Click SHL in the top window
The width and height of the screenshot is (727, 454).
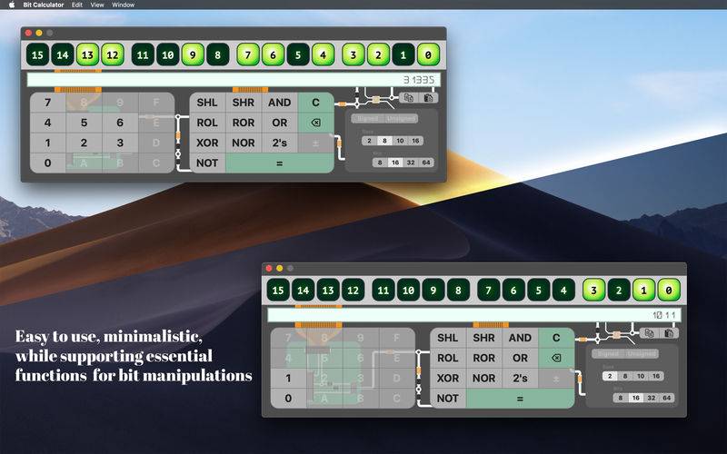207,103
